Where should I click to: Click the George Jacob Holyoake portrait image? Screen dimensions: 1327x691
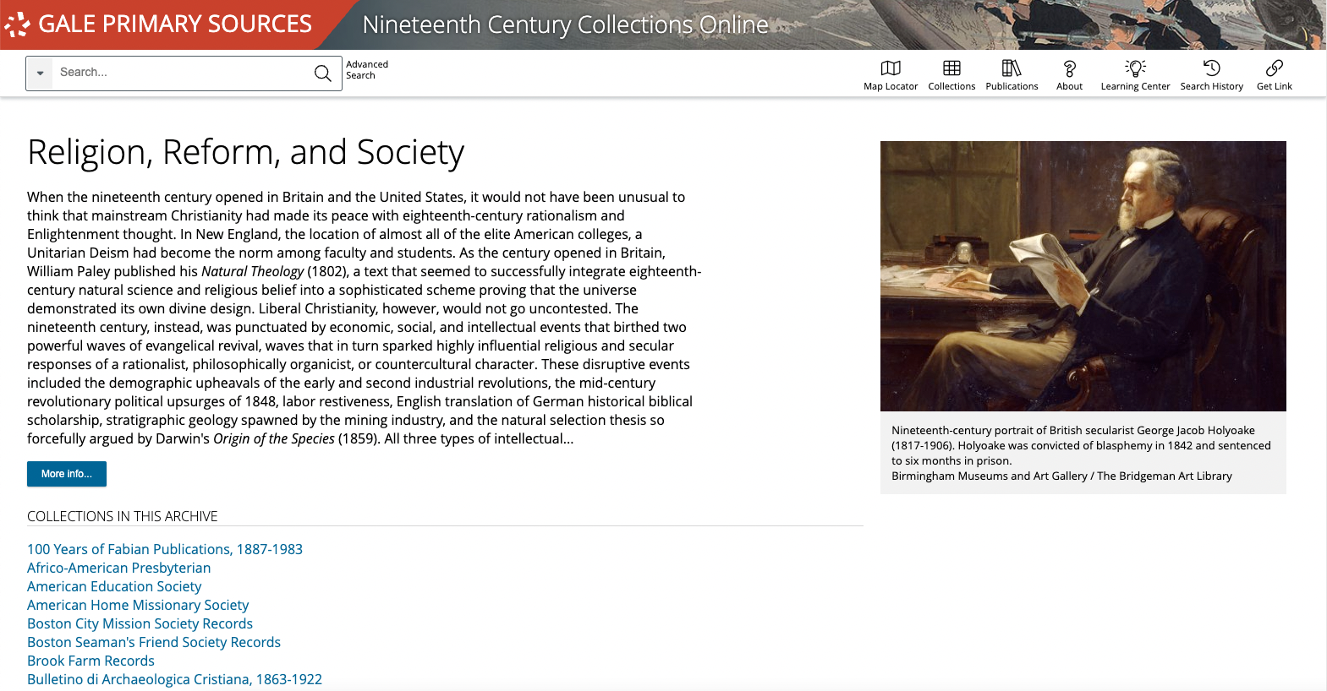1083,276
